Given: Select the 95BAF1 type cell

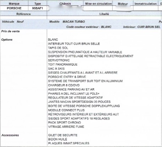Looking at the screenshot, I should [x=37, y=8].
